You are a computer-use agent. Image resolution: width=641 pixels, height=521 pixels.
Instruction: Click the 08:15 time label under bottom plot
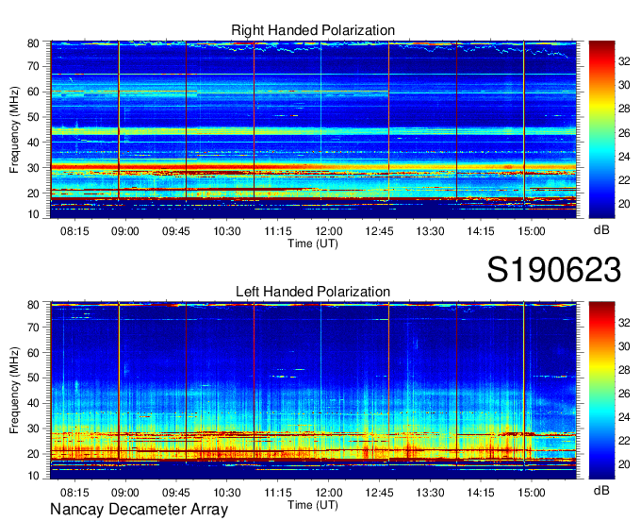(x=74, y=493)
